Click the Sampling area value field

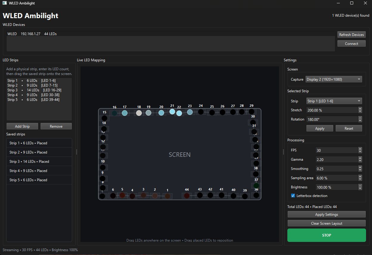click(x=337, y=178)
